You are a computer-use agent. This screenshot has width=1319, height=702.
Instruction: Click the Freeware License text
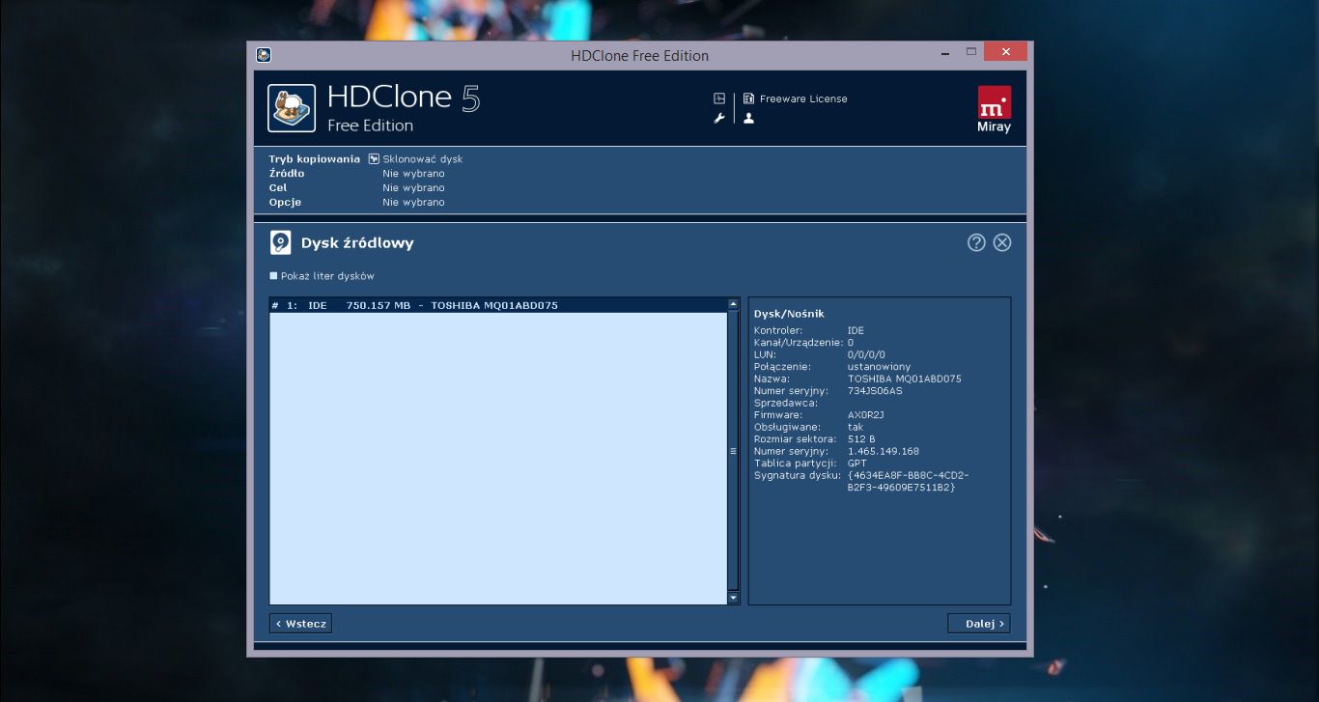803,98
